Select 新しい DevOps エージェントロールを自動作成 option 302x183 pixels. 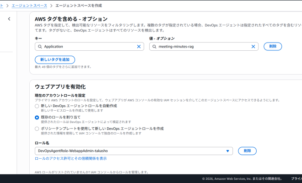tap(37, 106)
